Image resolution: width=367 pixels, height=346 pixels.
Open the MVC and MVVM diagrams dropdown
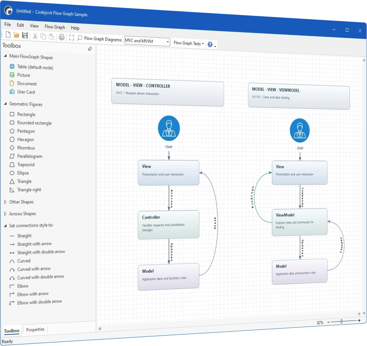click(167, 42)
